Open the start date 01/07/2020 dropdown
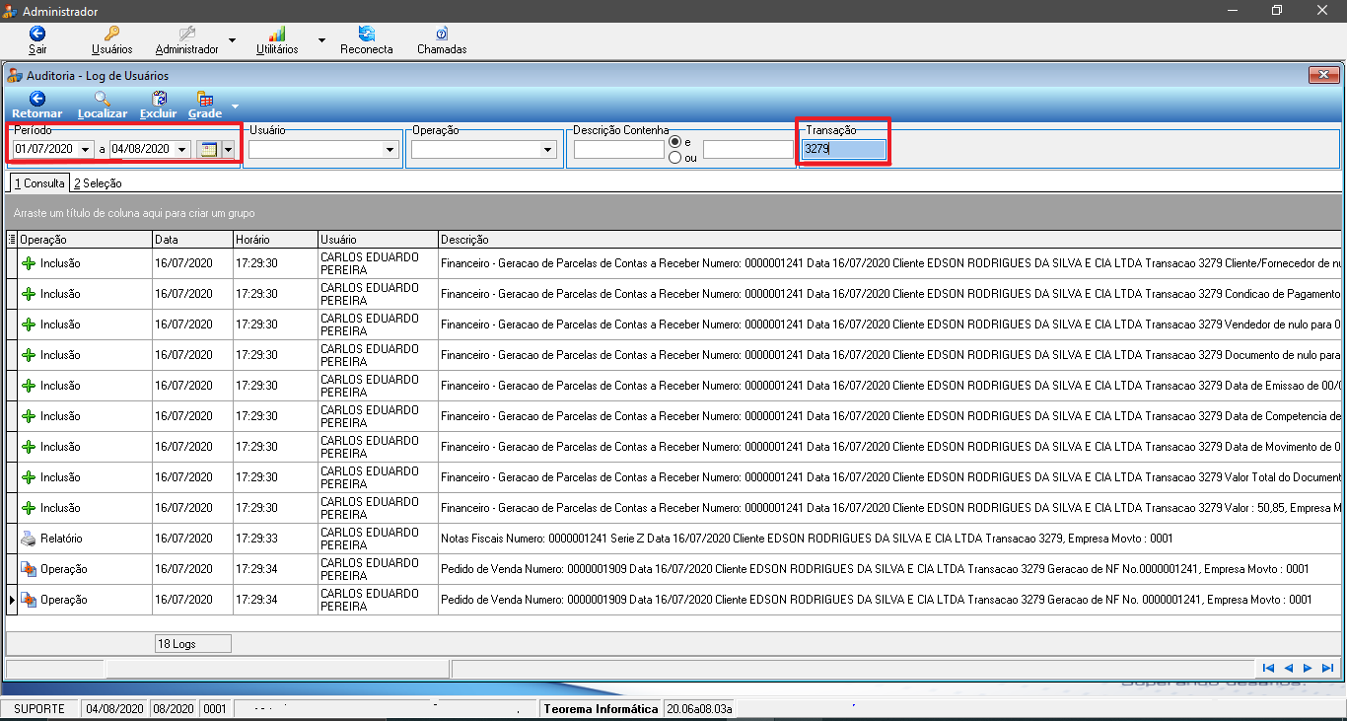The height and width of the screenshot is (721, 1347). coord(87,150)
